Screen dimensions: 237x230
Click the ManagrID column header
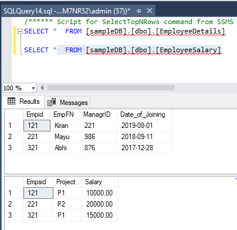[99, 114]
